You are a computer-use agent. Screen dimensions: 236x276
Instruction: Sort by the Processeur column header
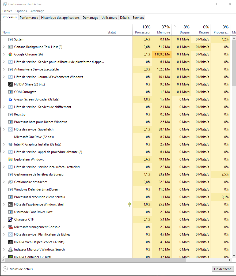point(142,30)
